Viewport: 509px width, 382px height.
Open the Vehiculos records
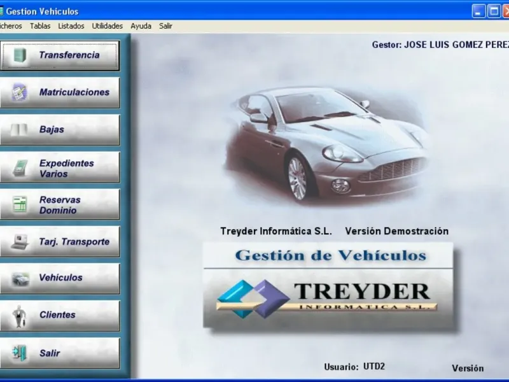(x=60, y=279)
